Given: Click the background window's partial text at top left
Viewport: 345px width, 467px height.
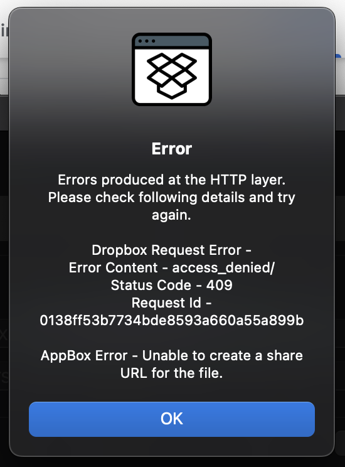Looking at the screenshot, I should click(4, 31).
